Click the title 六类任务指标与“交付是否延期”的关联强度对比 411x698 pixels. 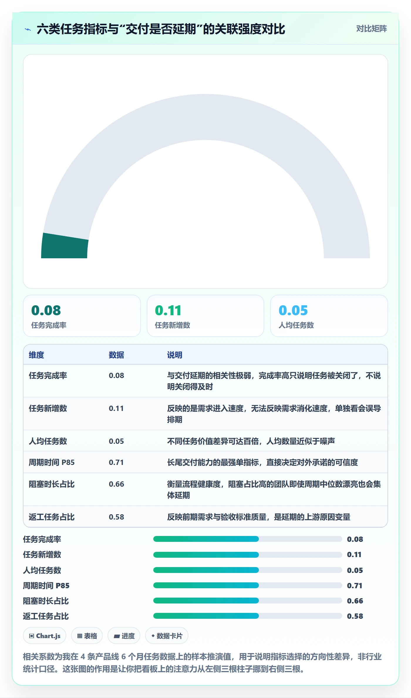coord(161,29)
